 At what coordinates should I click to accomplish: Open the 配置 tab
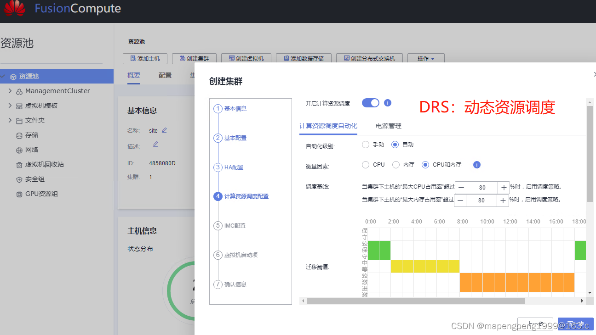pyautogui.click(x=165, y=76)
